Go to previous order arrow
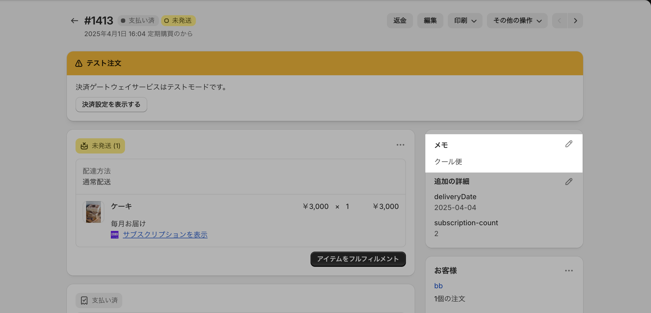 point(559,21)
